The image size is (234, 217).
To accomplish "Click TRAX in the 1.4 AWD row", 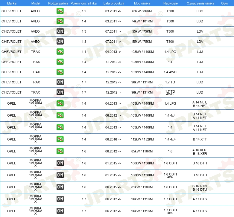I will point(36,72).
